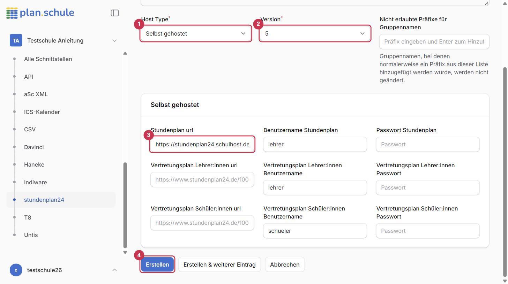Click the Erstellen button
Screen dimensions: 508x284
157,264
